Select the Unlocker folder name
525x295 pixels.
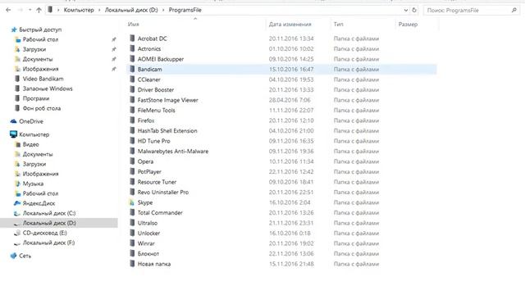click(148, 233)
